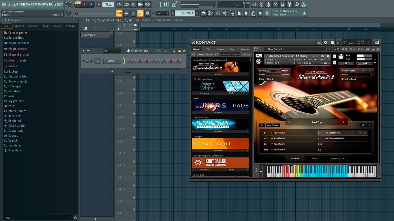Toggle Kontakt instrument mute M button

click(335, 62)
